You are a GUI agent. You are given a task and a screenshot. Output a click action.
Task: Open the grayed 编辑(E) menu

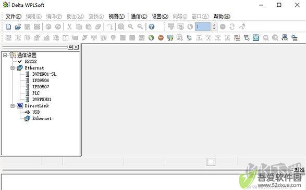[34, 17]
